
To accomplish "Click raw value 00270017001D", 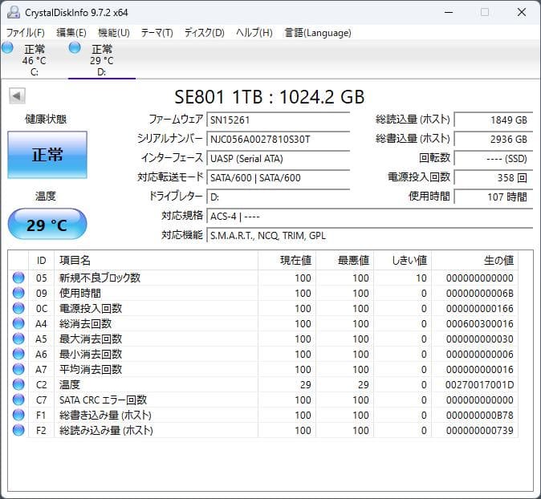I will (479, 384).
